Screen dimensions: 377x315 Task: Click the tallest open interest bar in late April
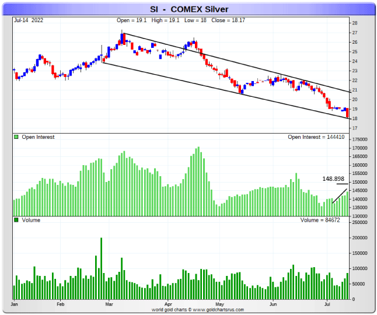coord(198,181)
